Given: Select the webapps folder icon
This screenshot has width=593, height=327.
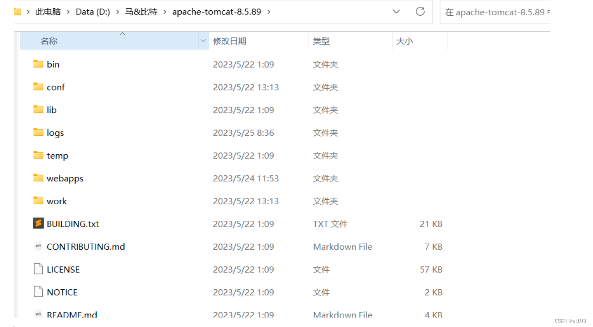Looking at the screenshot, I should 38,178.
